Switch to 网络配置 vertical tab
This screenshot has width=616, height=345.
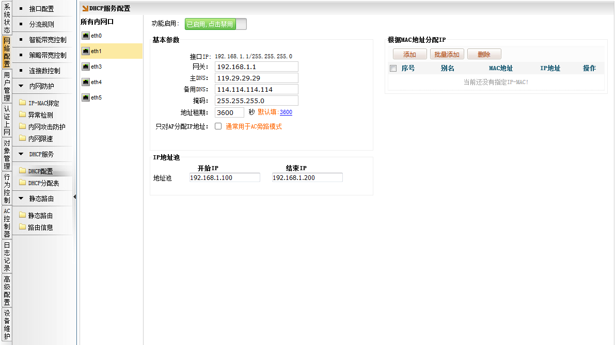[7, 52]
